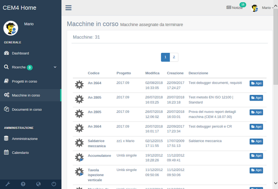Image resolution: width=278 pixels, height=189 pixels.
Task: Click the gear icon of Saldatrice meccanica row
Action: coord(79,143)
